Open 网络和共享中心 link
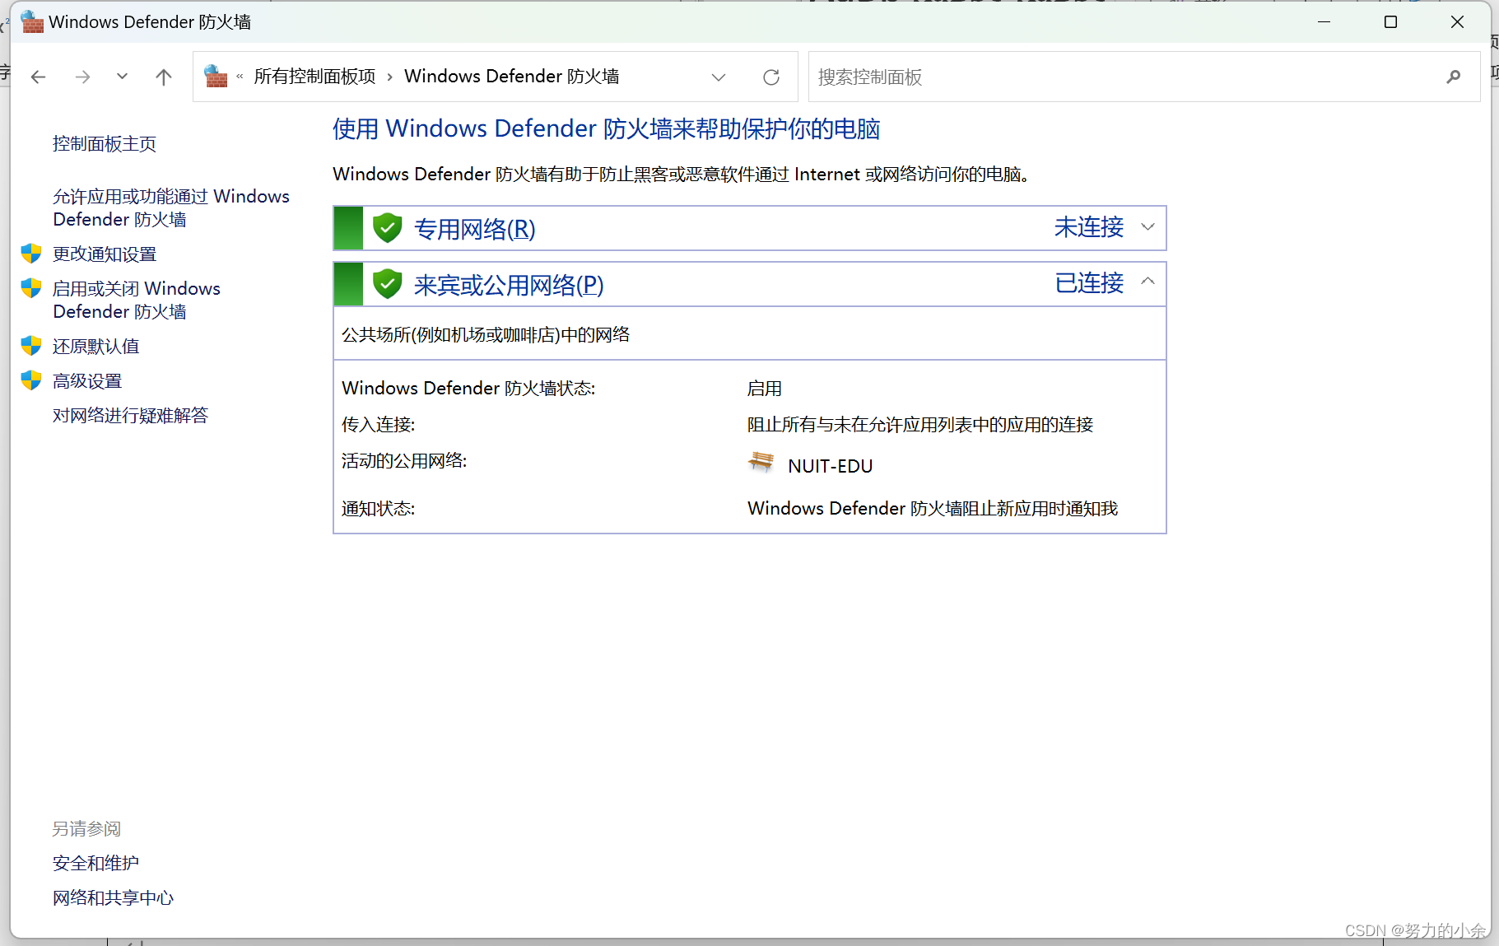Screen dimensions: 1499x946 (114, 898)
